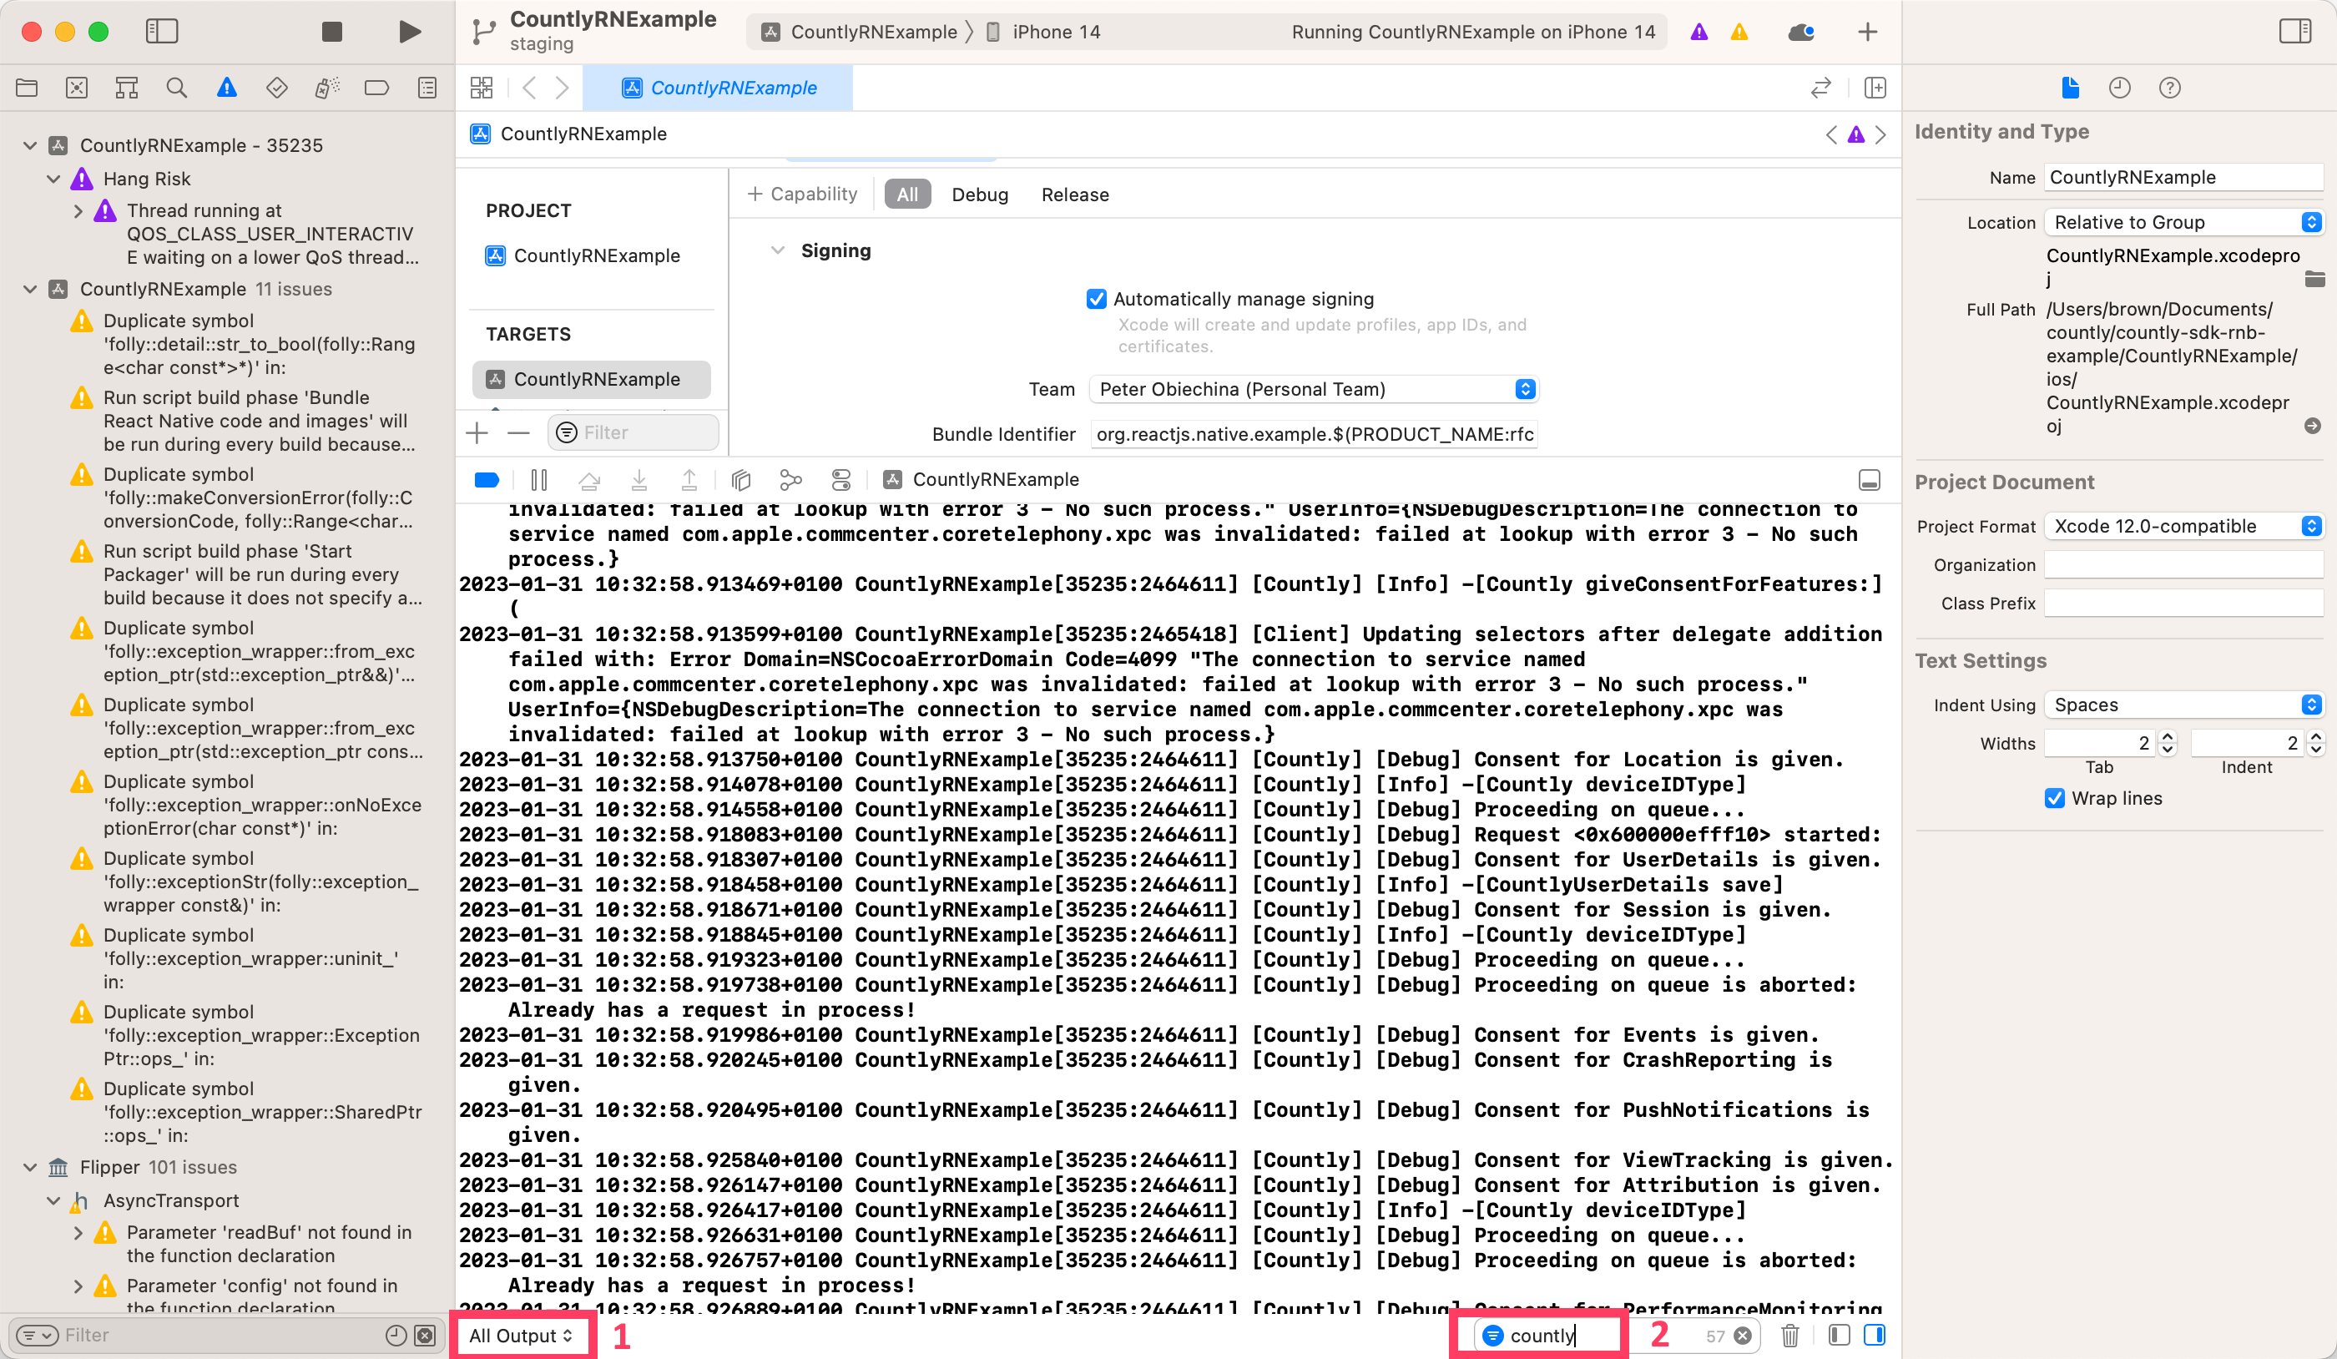Click the Run play button
The image size is (2337, 1359).
(x=409, y=32)
